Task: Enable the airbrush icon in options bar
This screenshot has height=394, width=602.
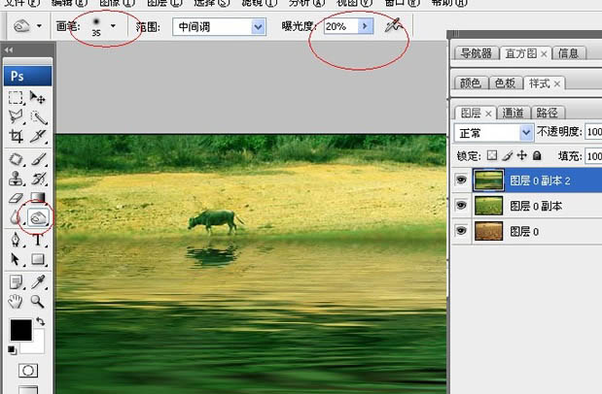Action: click(392, 27)
